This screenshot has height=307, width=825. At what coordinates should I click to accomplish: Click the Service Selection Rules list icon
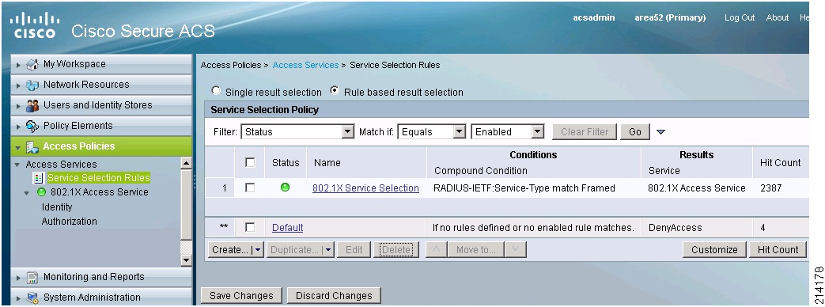[39, 178]
